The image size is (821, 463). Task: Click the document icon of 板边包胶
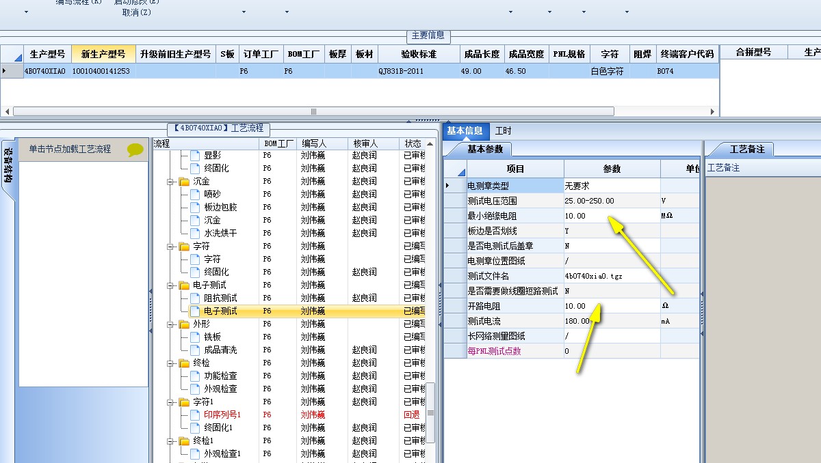point(195,208)
